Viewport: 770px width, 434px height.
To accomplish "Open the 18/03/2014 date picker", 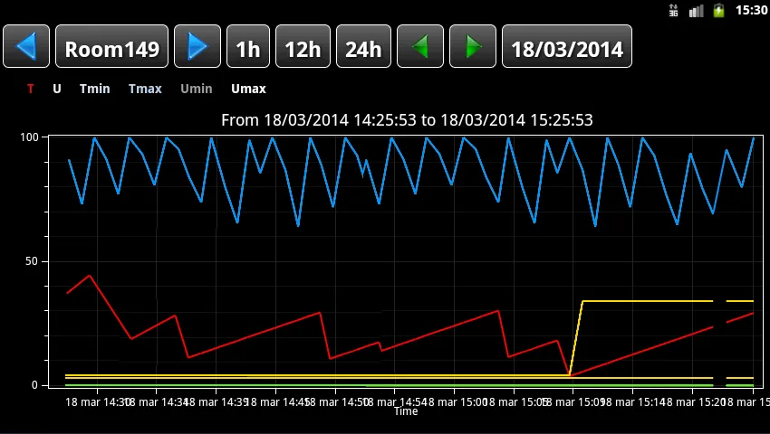I will coord(567,46).
